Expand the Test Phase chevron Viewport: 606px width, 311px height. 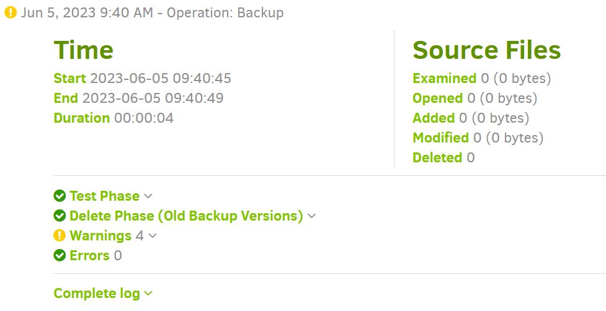(x=148, y=196)
